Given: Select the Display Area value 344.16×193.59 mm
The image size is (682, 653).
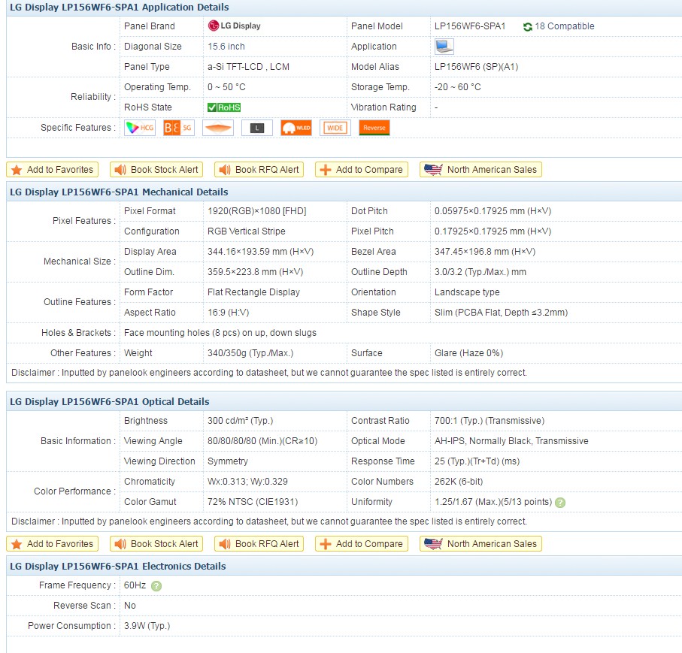Looking at the screenshot, I should point(260,252).
